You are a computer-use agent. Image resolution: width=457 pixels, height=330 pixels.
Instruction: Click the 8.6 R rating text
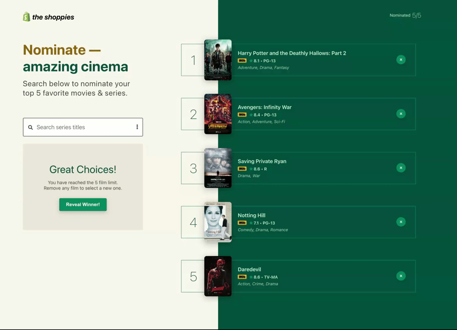pos(260,169)
